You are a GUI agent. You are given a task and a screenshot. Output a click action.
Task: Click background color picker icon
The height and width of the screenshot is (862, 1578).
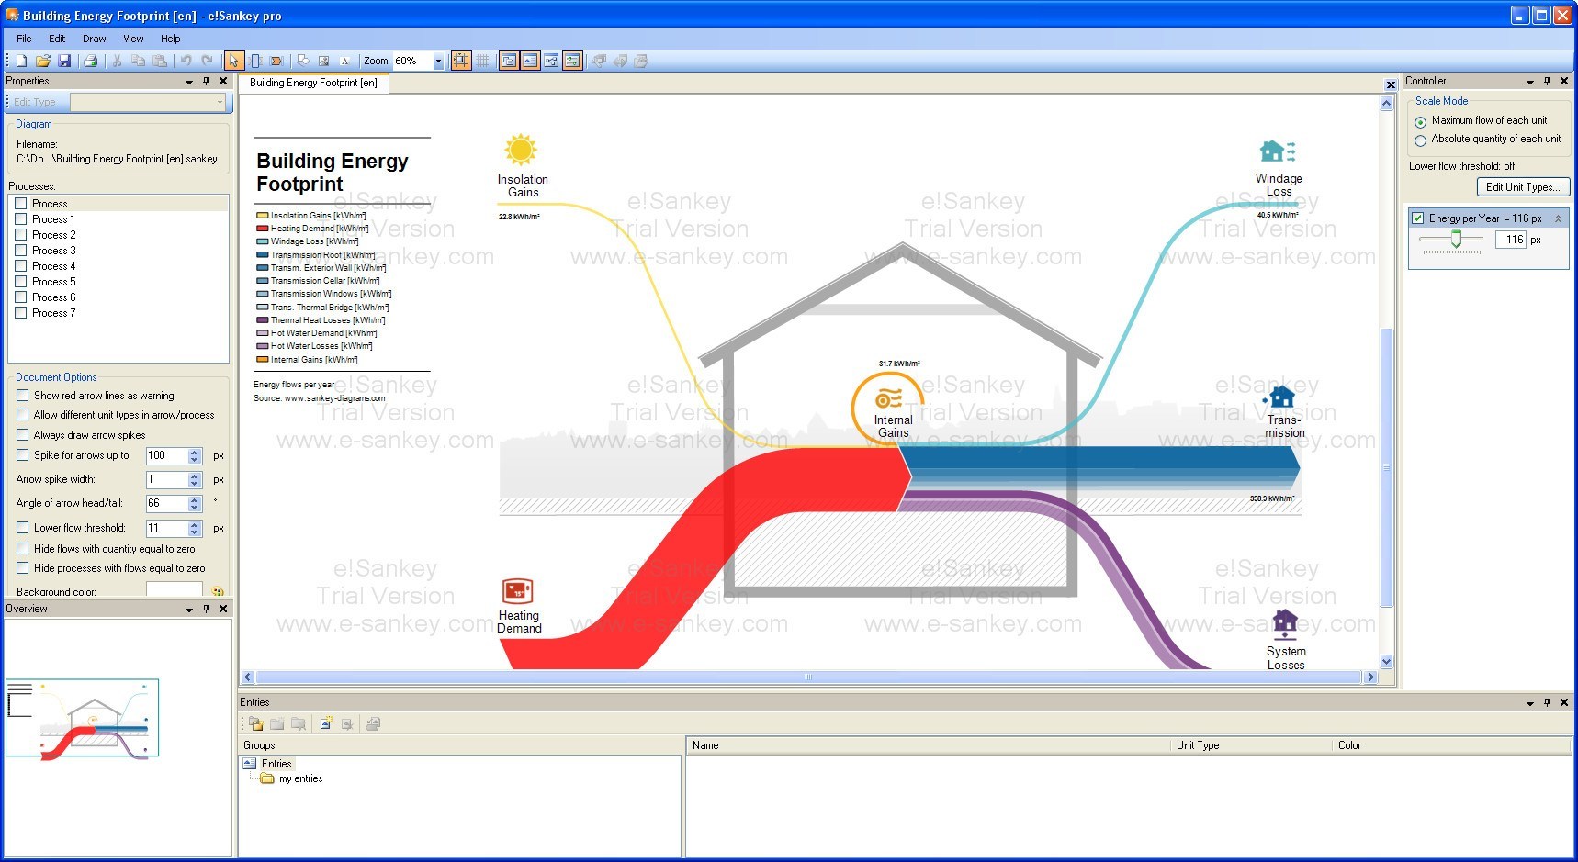click(x=218, y=592)
